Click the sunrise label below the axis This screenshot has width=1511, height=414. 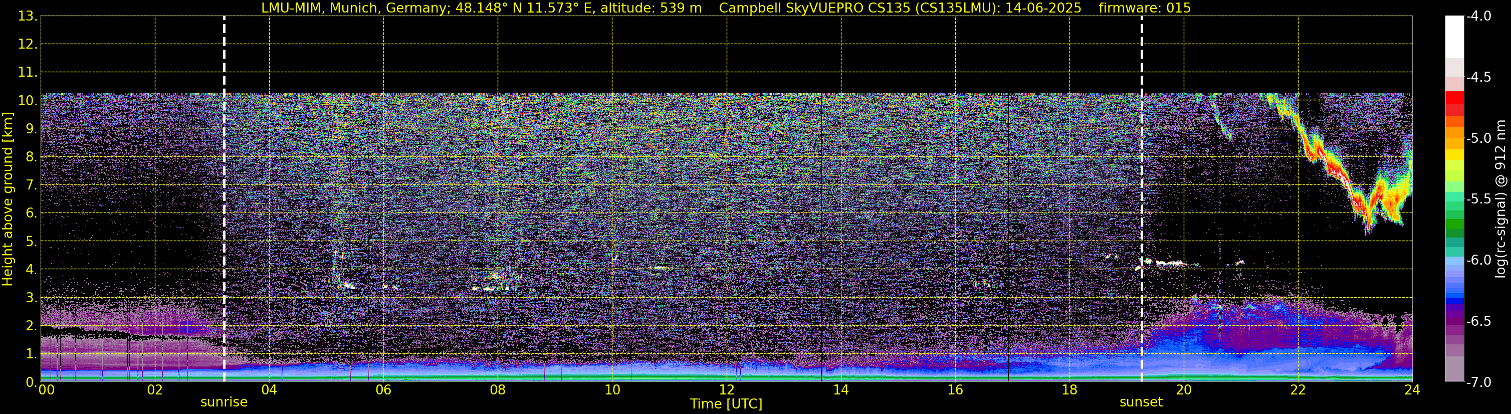pyautogui.click(x=224, y=402)
